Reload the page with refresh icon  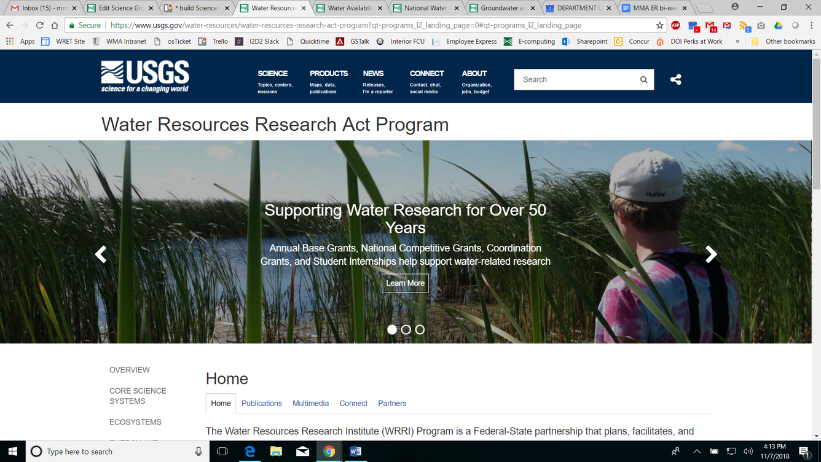pos(40,25)
